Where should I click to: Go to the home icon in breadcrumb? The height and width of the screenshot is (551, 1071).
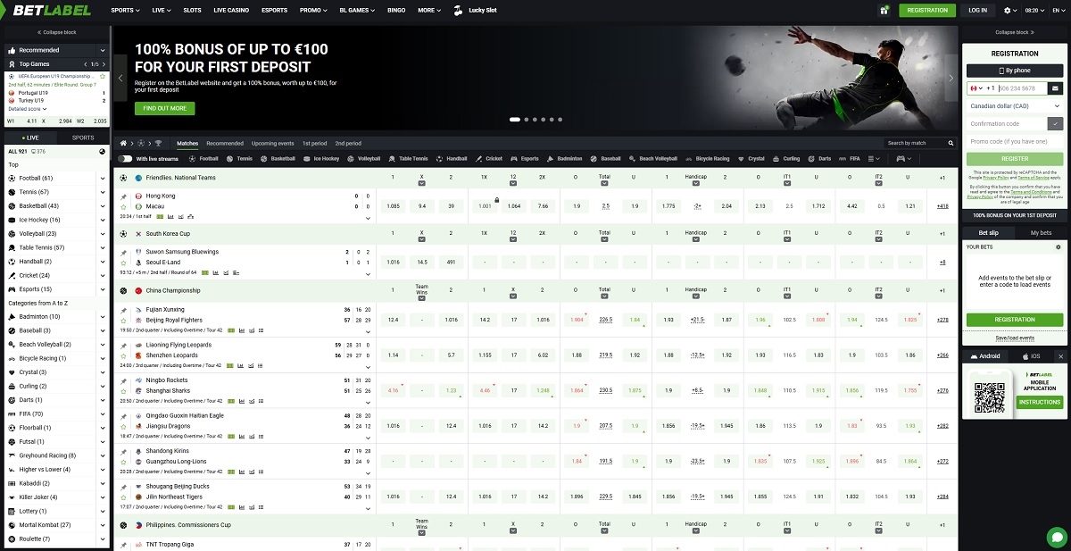pos(124,143)
